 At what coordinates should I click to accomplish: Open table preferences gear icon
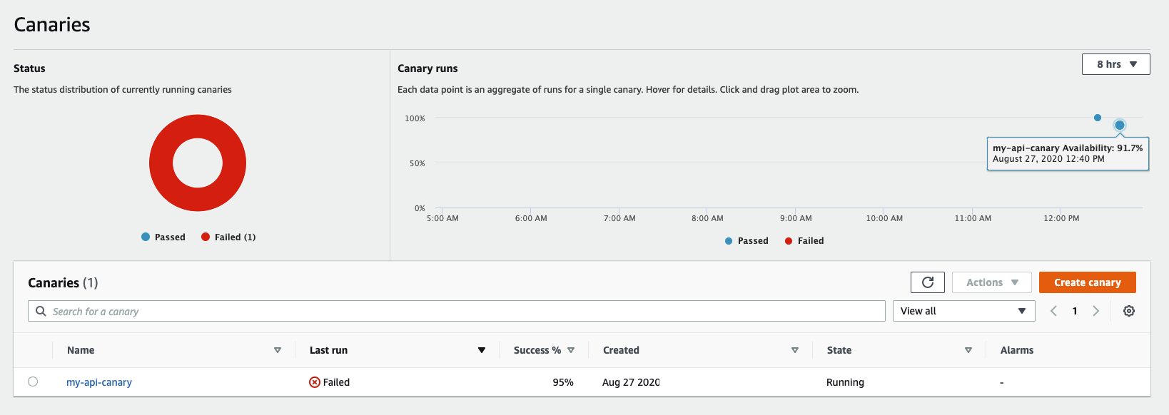[x=1129, y=311]
